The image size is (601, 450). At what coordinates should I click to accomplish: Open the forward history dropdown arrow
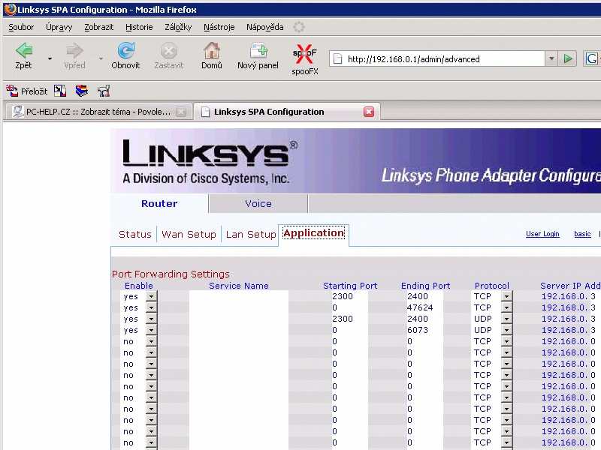pos(101,58)
